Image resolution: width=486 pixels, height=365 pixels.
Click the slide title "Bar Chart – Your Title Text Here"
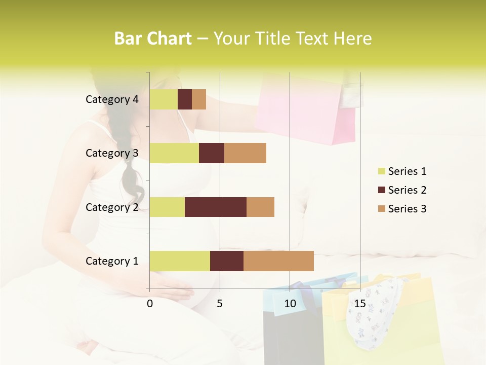click(243, 39)
